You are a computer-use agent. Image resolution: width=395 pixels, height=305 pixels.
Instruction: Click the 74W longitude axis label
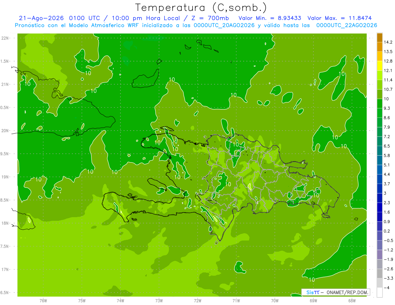(x=120, y=301)
